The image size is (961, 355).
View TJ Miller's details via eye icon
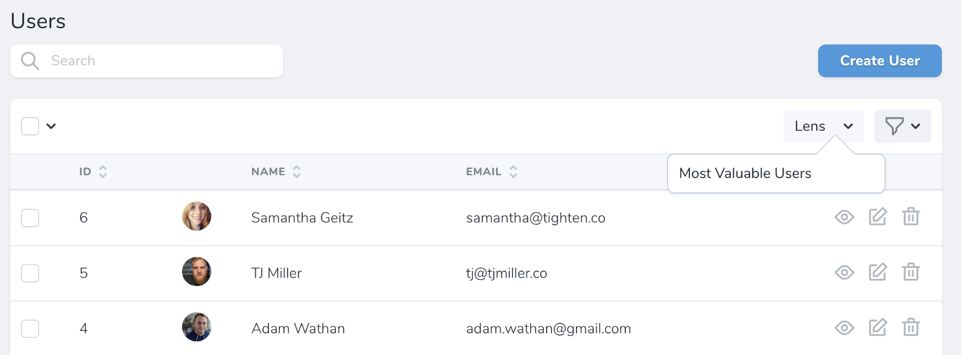coord(844,272)
